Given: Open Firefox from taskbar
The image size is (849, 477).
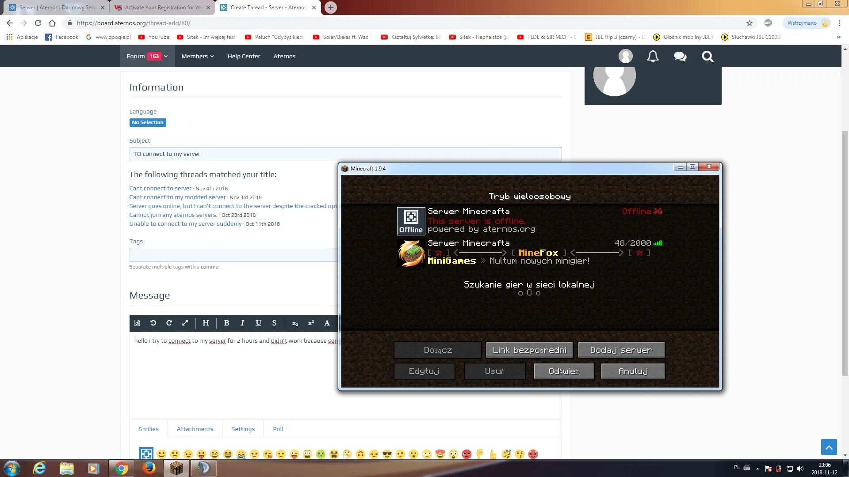Looking at the screenshot, I should point(149,468).
